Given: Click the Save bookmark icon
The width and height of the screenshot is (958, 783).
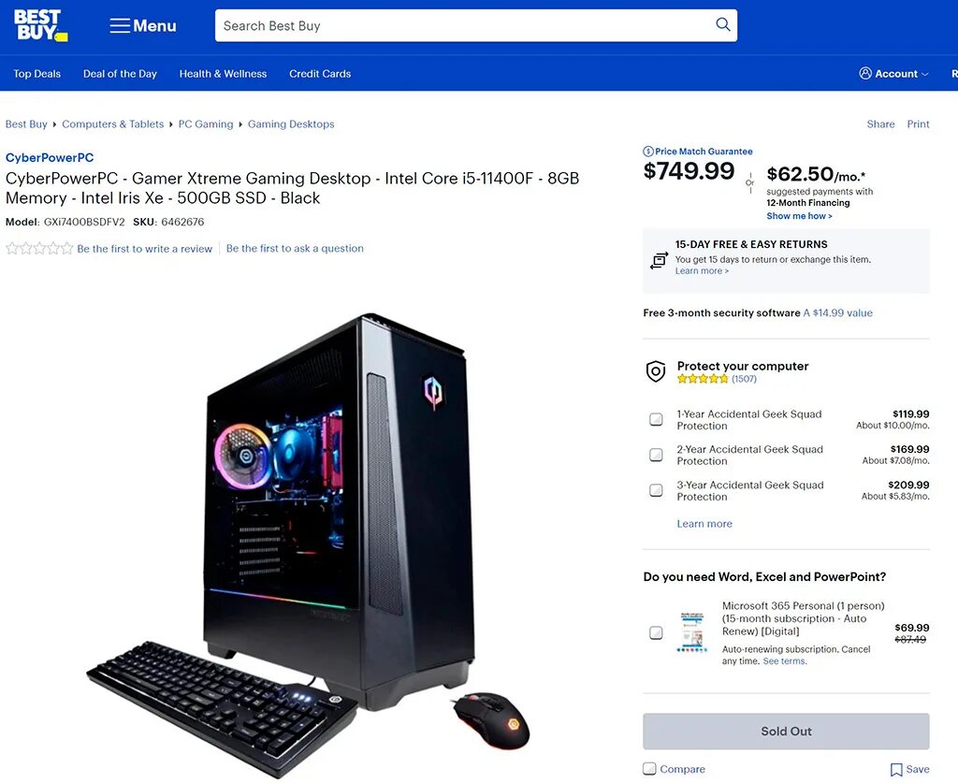Looking at the screenshot, I should (896, 770).
